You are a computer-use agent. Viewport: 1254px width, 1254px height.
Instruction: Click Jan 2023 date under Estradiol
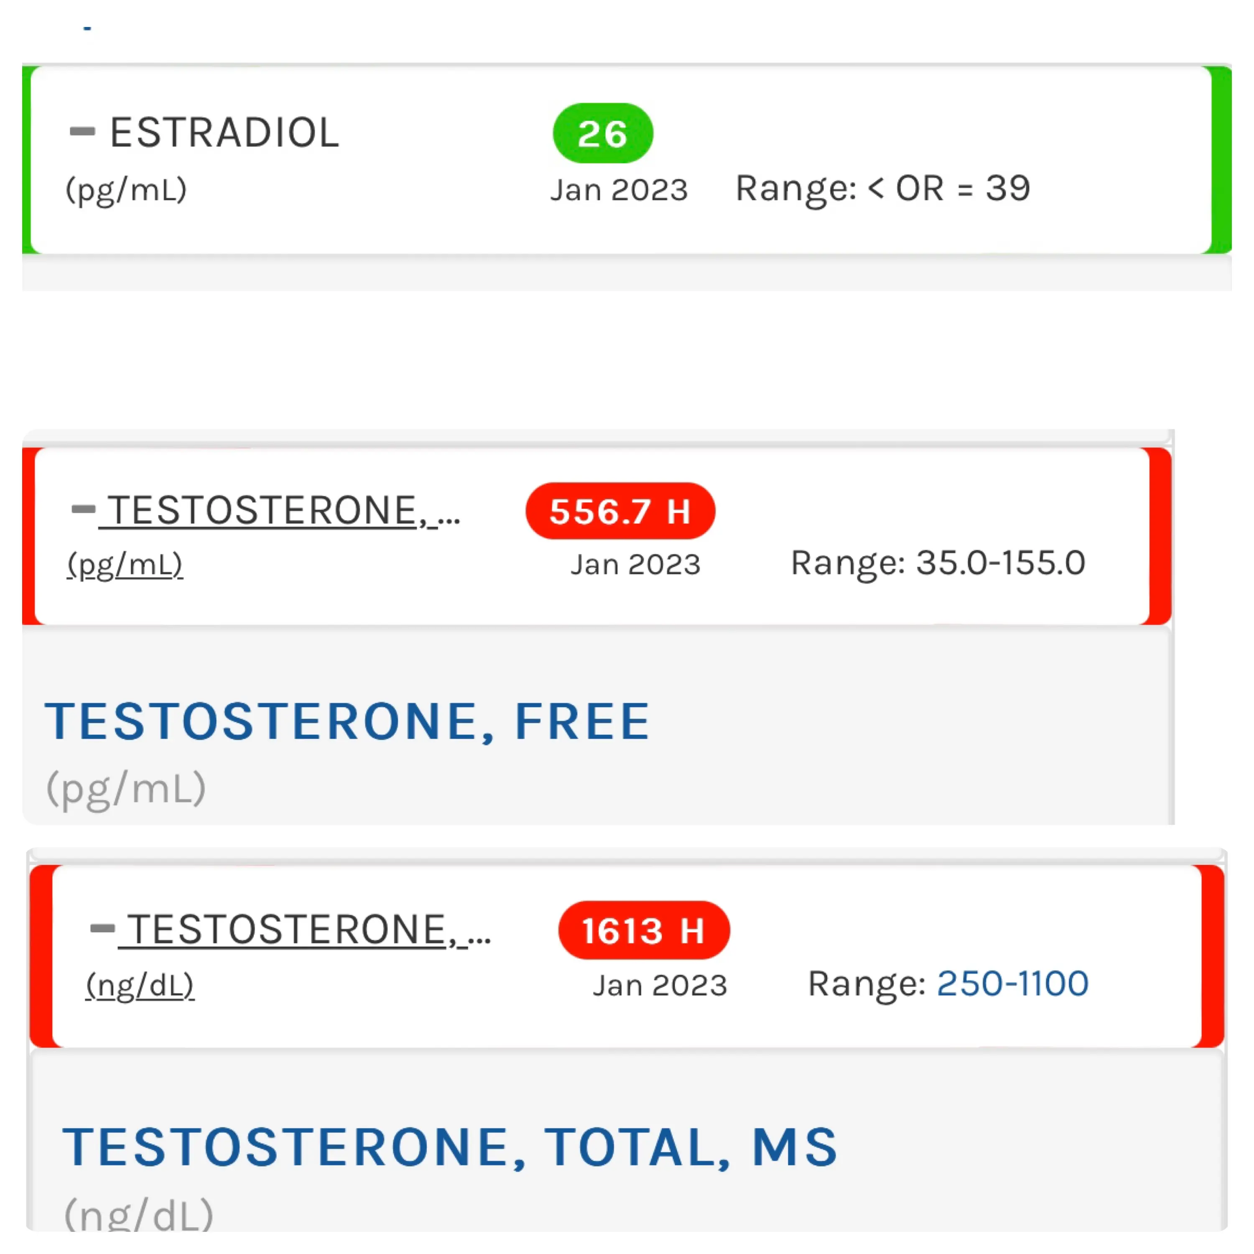(x=619, y=190)
